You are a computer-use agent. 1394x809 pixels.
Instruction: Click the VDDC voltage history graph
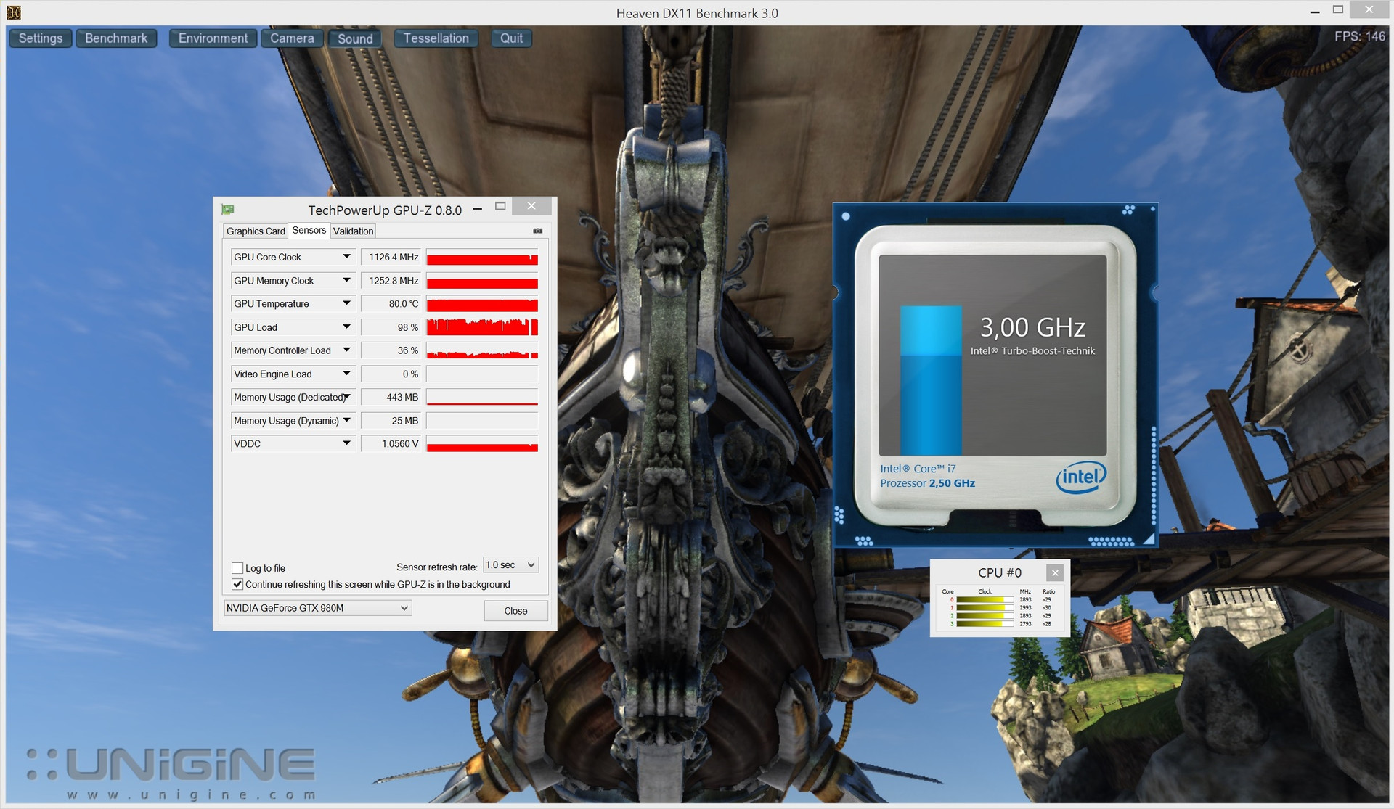tap(482, 443)
